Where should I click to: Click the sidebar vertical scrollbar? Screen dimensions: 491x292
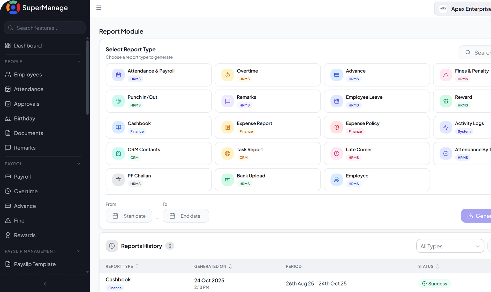87,77
